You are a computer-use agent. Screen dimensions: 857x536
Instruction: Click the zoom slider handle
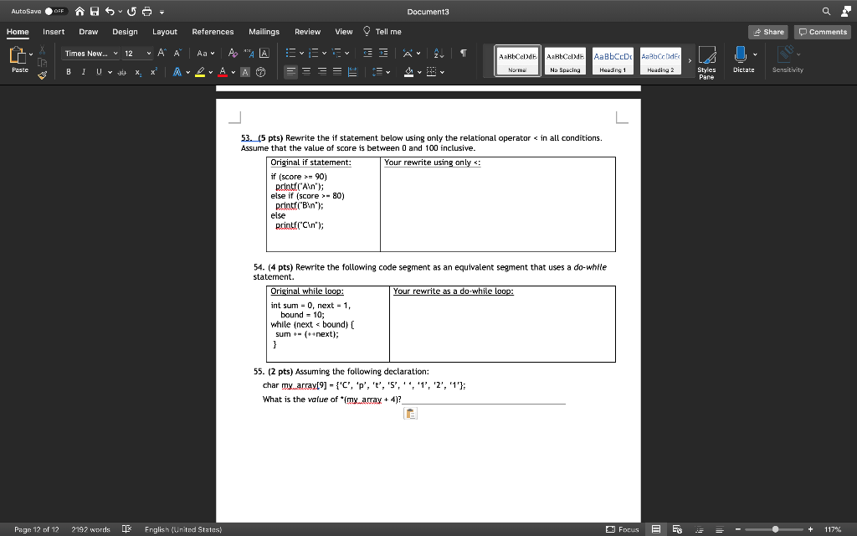point(775,529)
